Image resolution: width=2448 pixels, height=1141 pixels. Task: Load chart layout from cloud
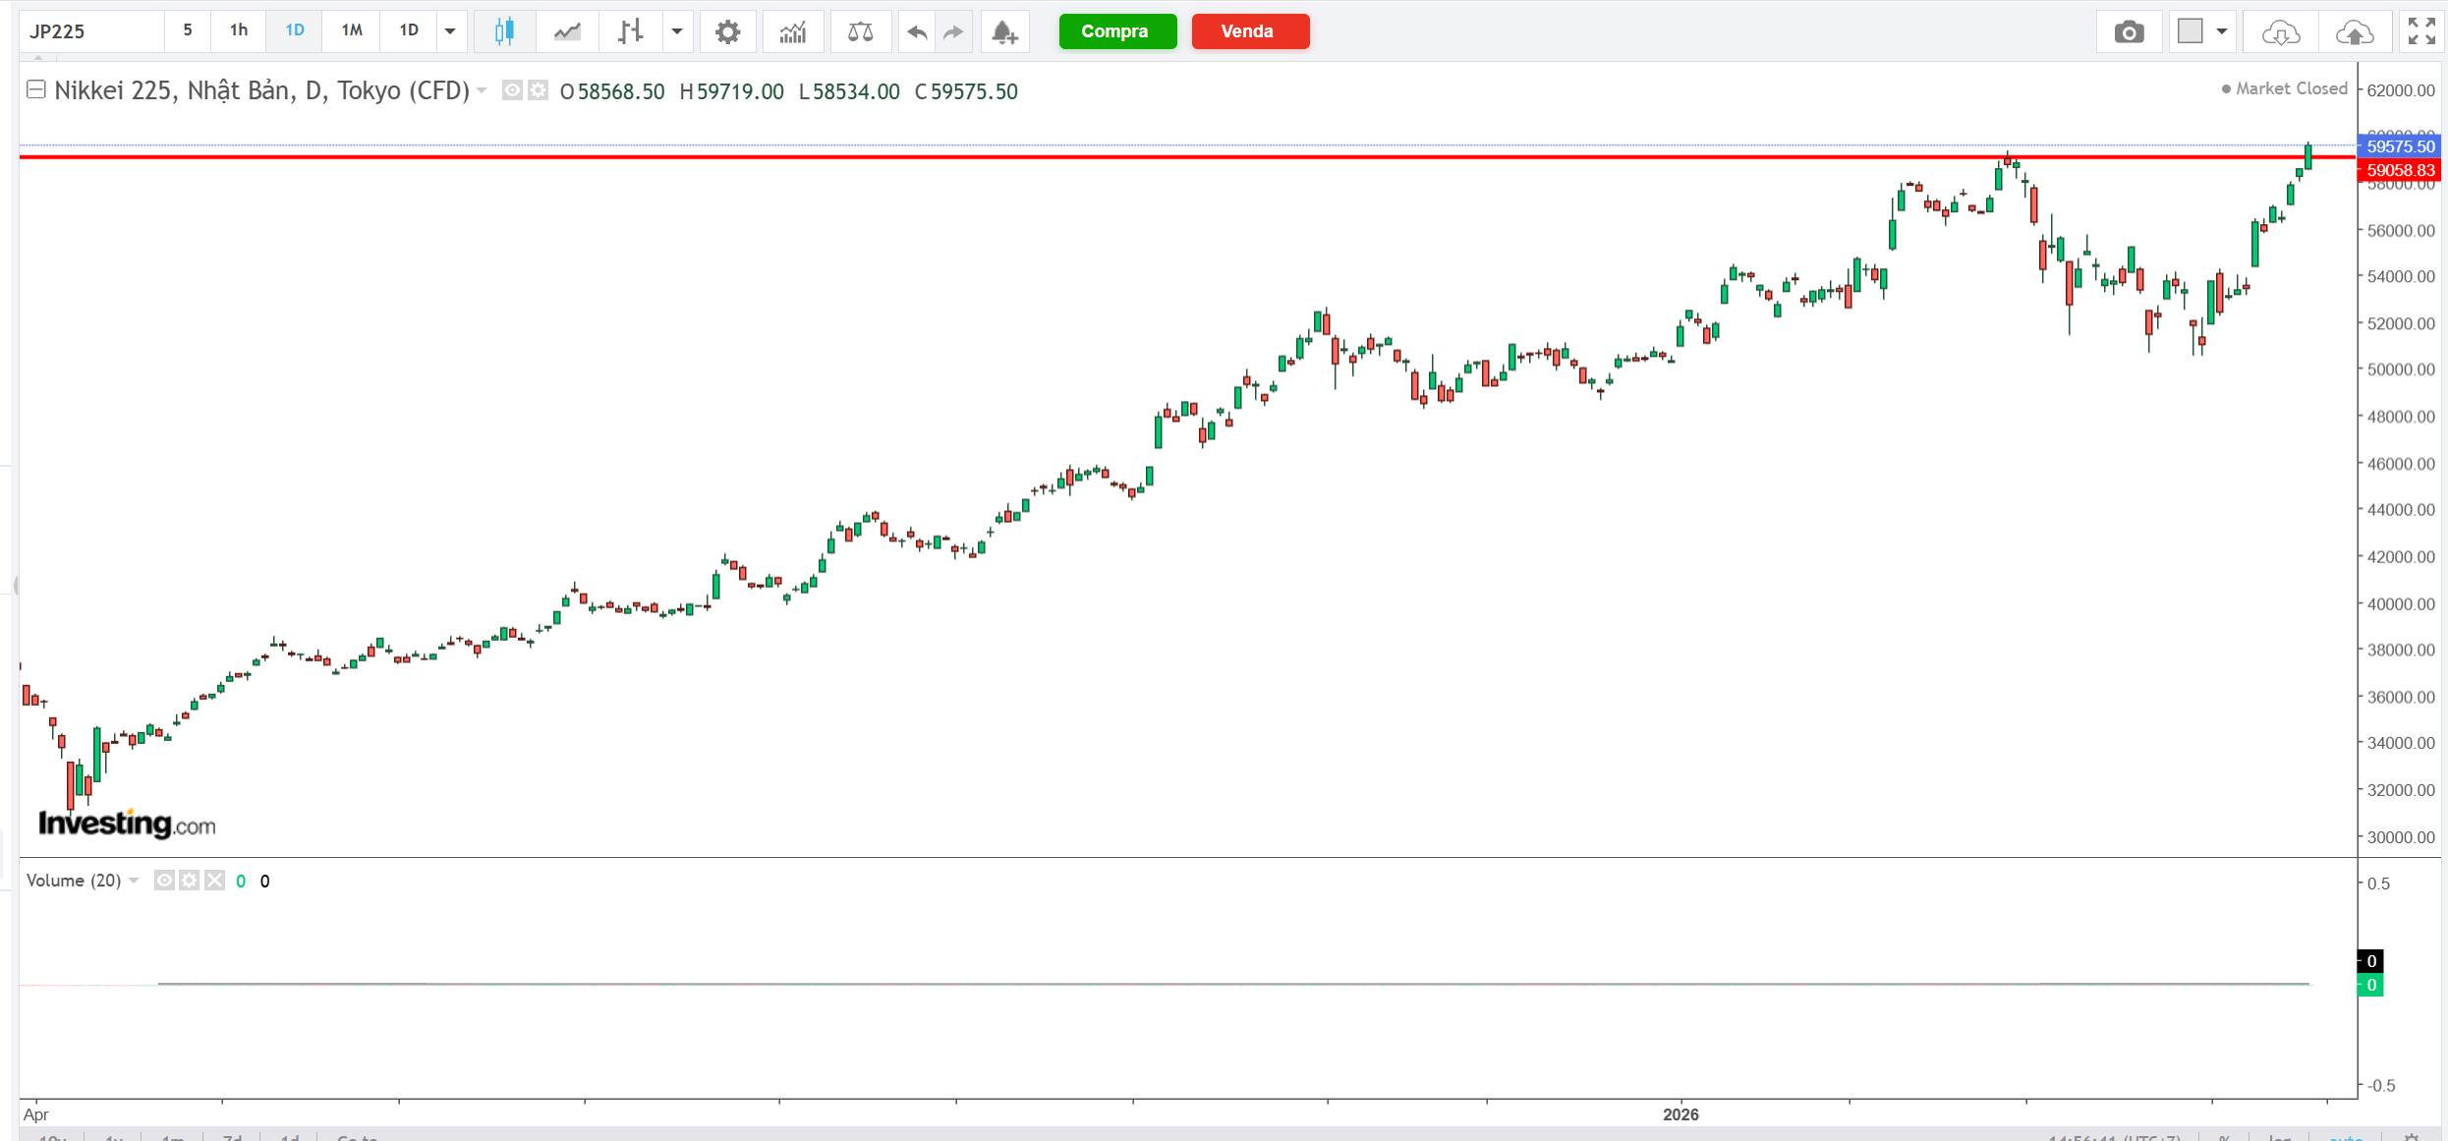point(2280,31)
